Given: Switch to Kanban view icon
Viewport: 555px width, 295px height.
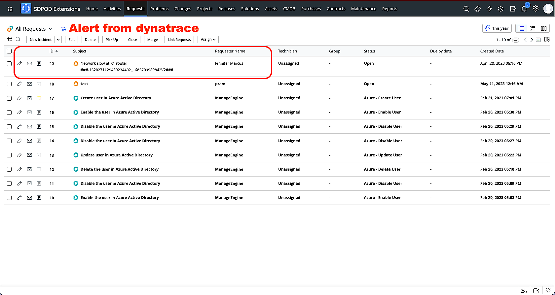Looking at the screenshot, I should pyautogui.click(x=543, y=28).
